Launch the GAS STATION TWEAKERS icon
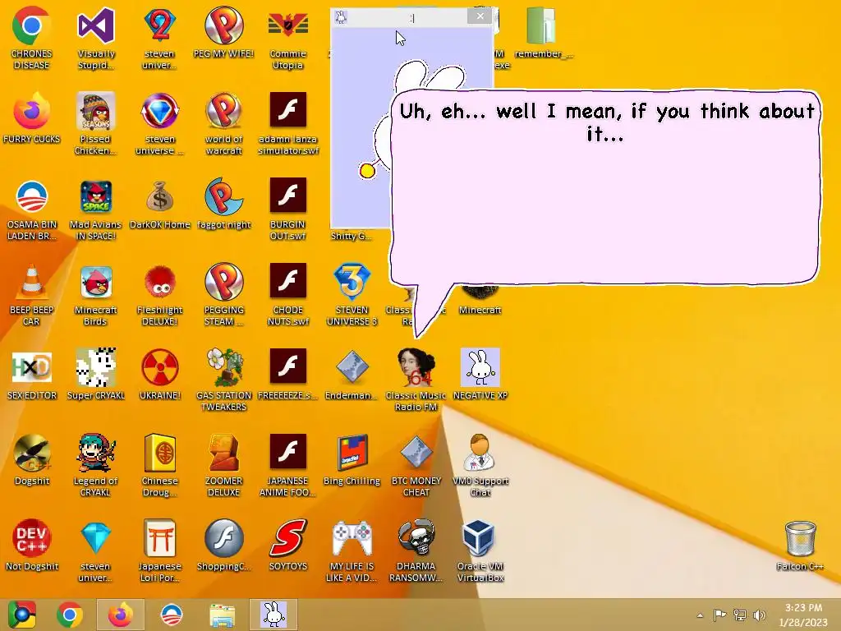Image resolution: width=841 pixels, height=631 pixels. 223,367
